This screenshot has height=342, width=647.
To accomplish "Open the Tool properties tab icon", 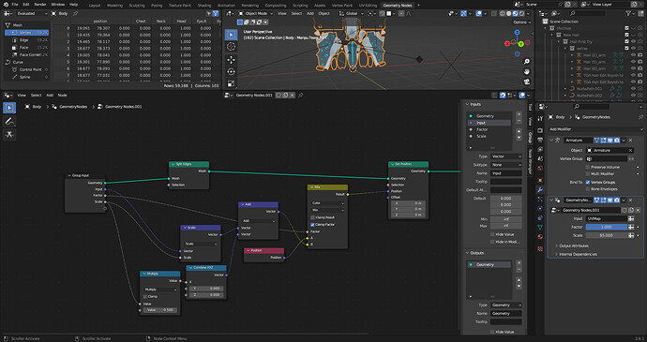I will [540, 118].
